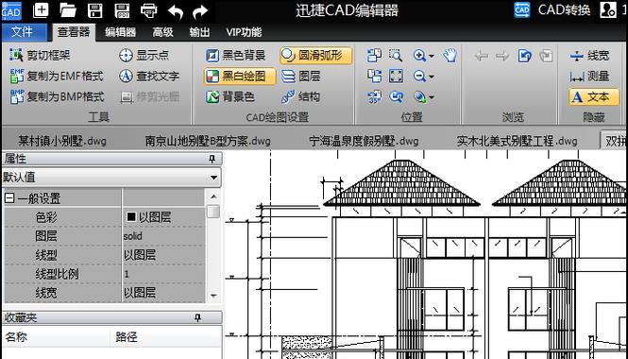The image size is (628, 359).
Task: Click the CAD转换 button
Action: tap(552, 9)
